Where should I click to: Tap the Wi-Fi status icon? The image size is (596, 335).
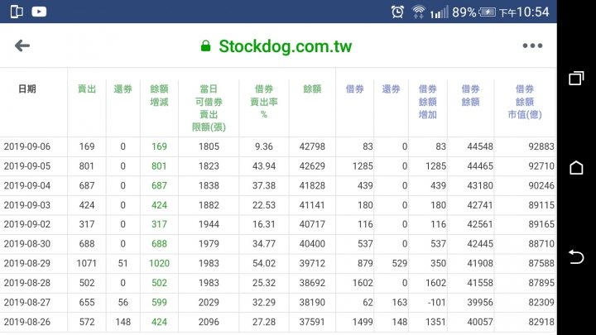(418, 12)
